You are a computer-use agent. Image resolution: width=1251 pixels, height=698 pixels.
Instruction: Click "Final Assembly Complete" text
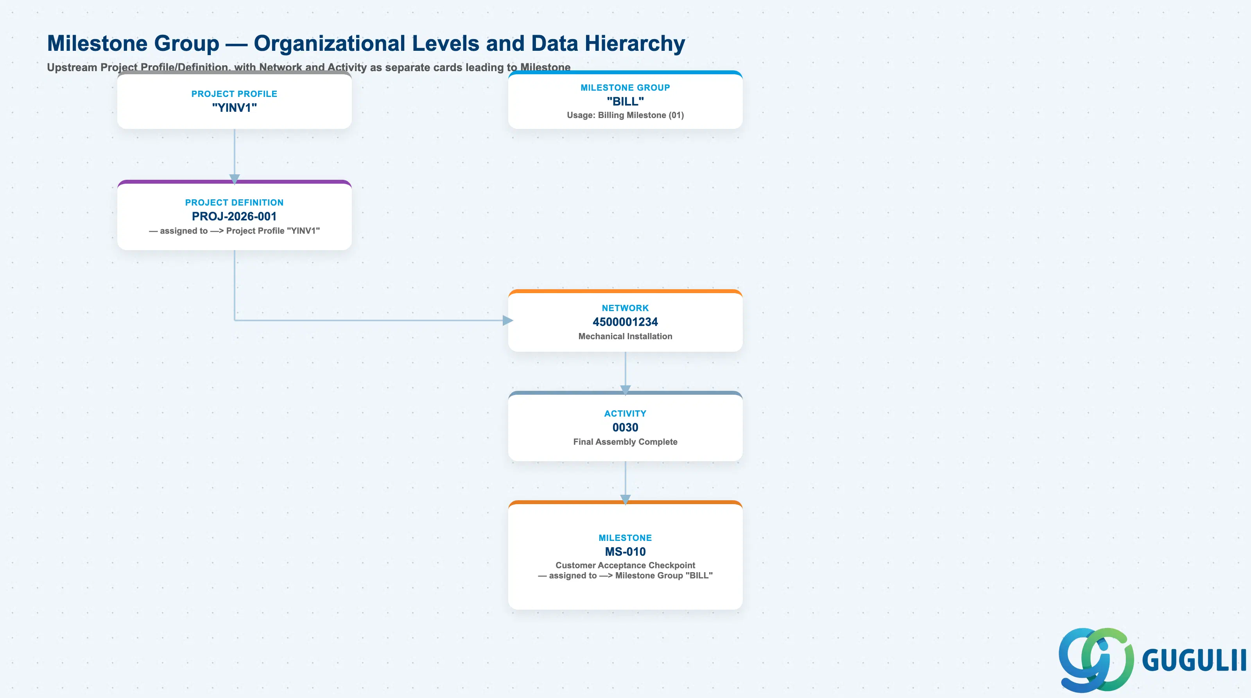[x=625, y=442]
